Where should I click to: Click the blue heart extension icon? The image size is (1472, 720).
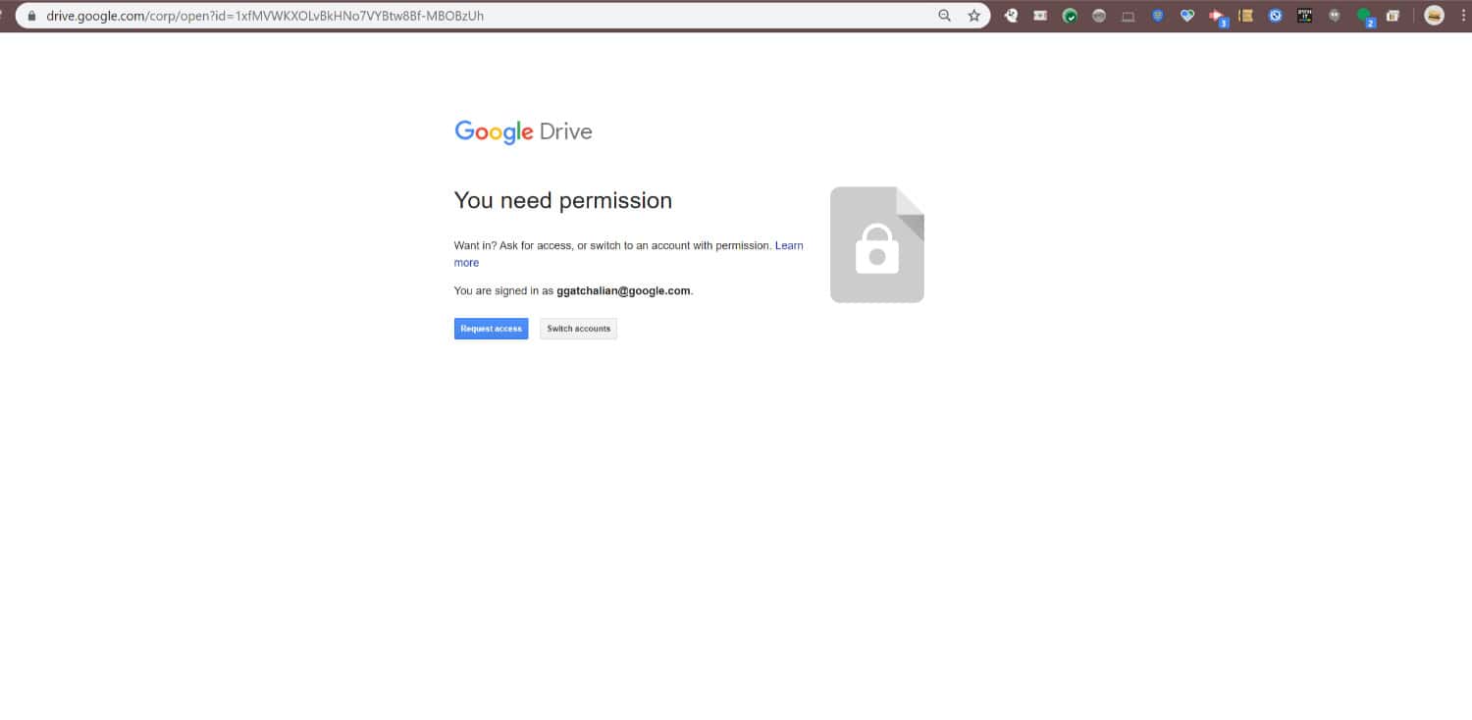(x=1187, y=16)
